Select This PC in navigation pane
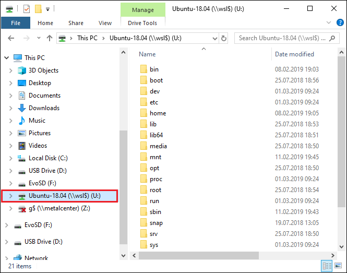Viewport: 347px width, 273px height. point(34,58)
